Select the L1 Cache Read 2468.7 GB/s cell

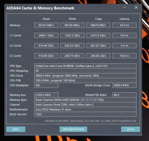[46, 35]
